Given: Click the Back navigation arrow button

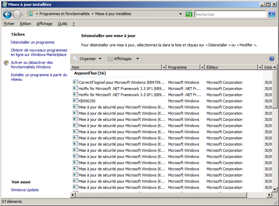Looking at the screenshot, I should pos(7,14).
